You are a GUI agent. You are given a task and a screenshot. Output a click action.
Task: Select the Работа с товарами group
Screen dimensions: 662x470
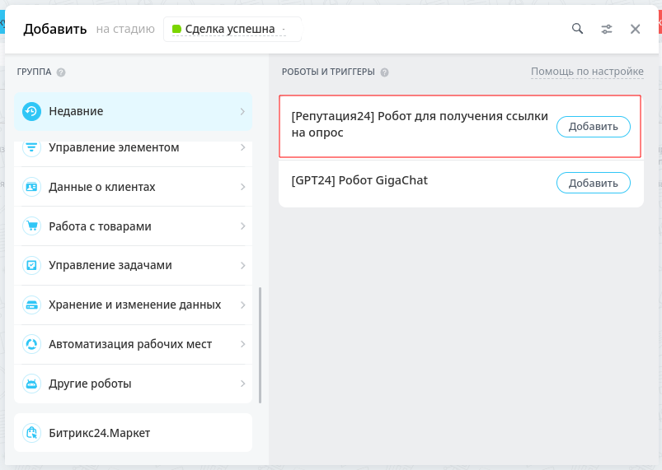(x=133, y=226)
